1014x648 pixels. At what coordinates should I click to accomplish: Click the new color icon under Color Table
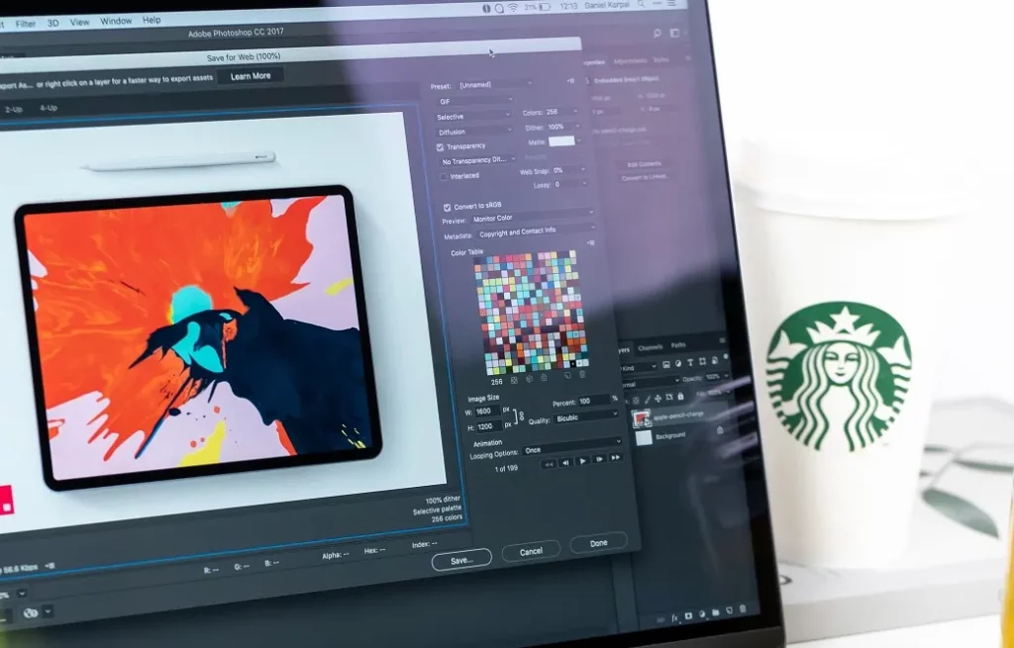pyautogui.click(x=567, y=376)
